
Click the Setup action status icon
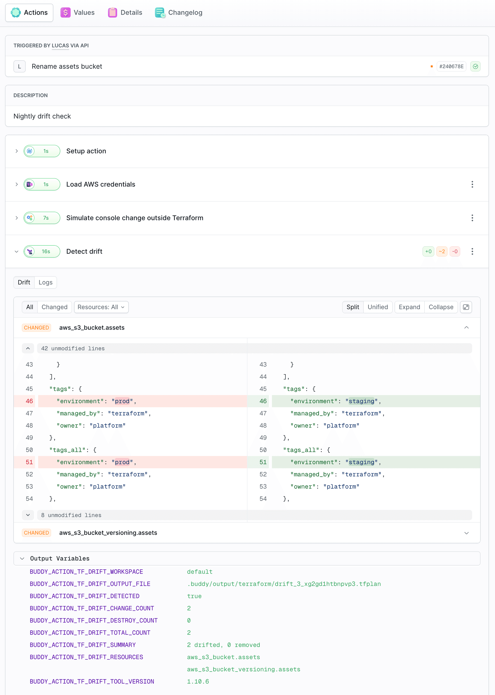[30, 151]
